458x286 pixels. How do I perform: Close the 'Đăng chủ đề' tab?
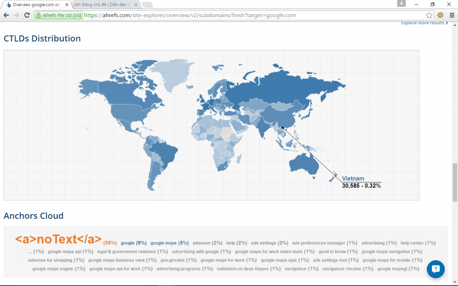pyautogui.click(x=136, y=5)
